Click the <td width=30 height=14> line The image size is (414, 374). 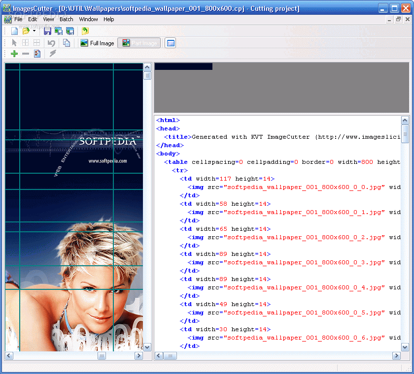(225, 329)
